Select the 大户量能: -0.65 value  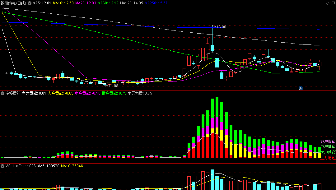60,93
